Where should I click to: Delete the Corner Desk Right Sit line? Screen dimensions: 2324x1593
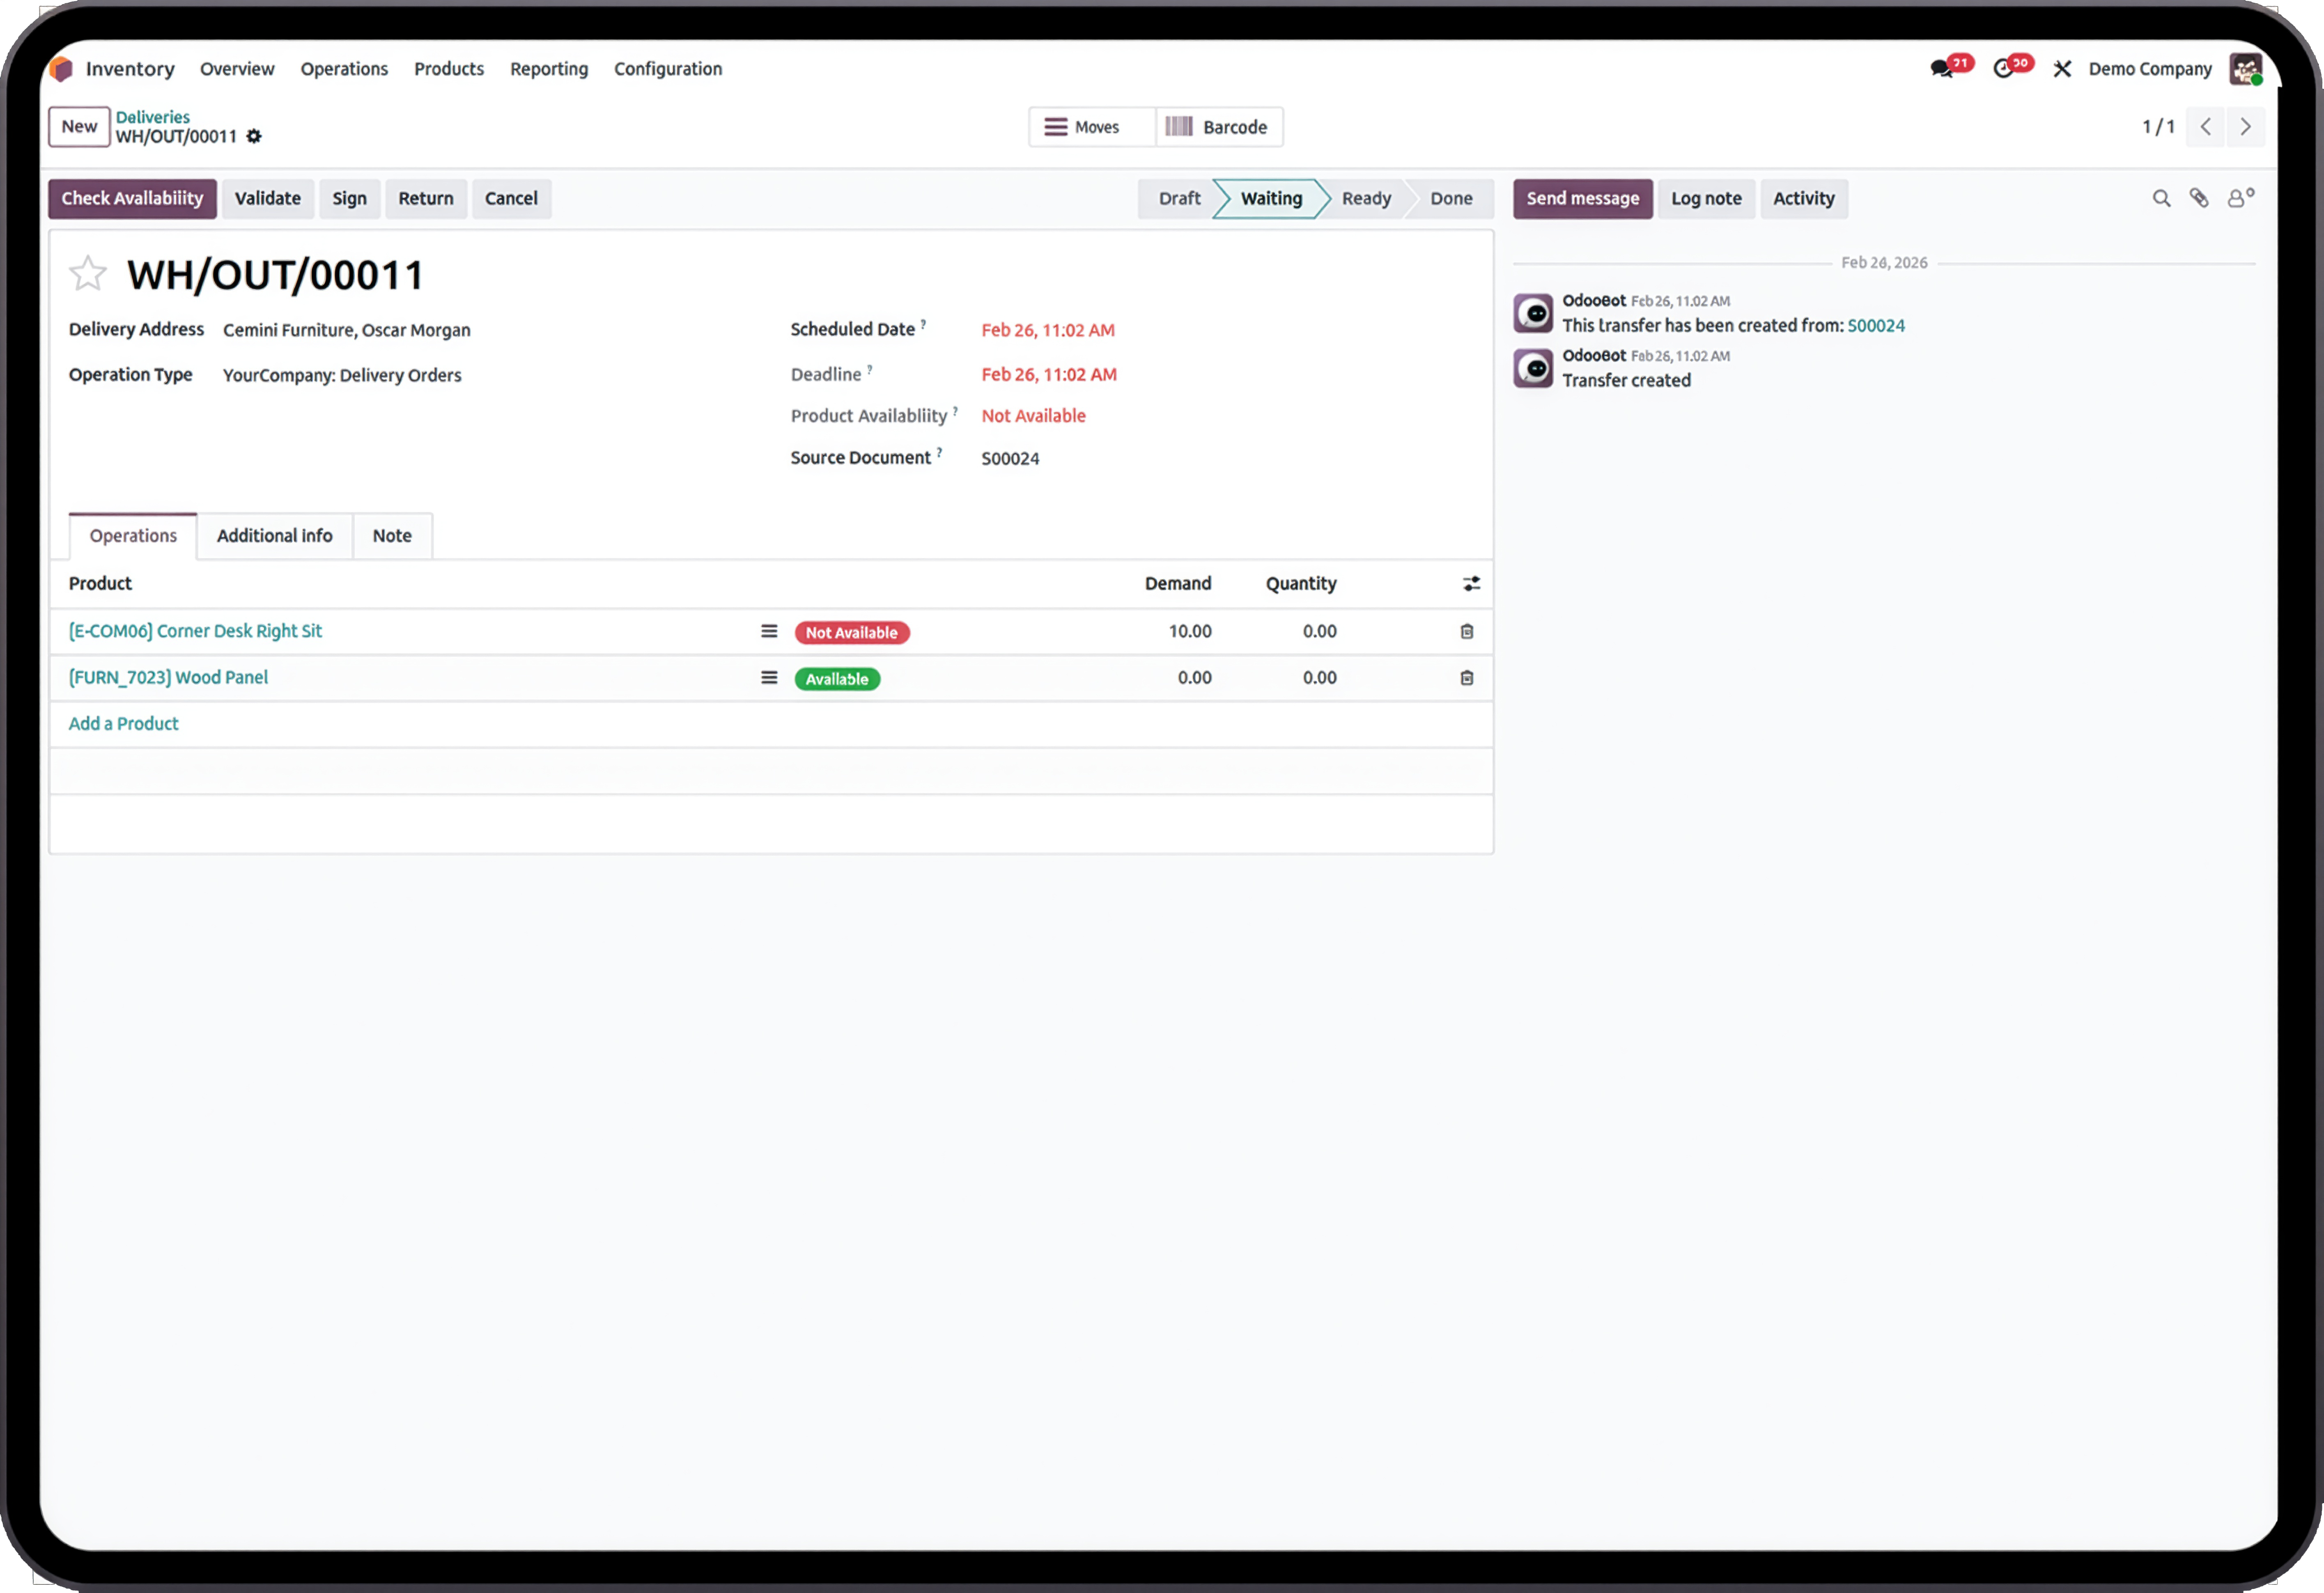coord(1467,631)
